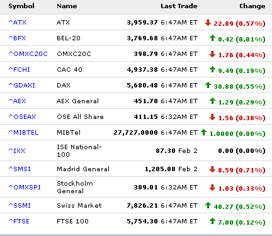Open the ^OMXC20C symbol link
The width and height of the screenshot is (272, 236).
pyautogui.click(x=28, y=54)
